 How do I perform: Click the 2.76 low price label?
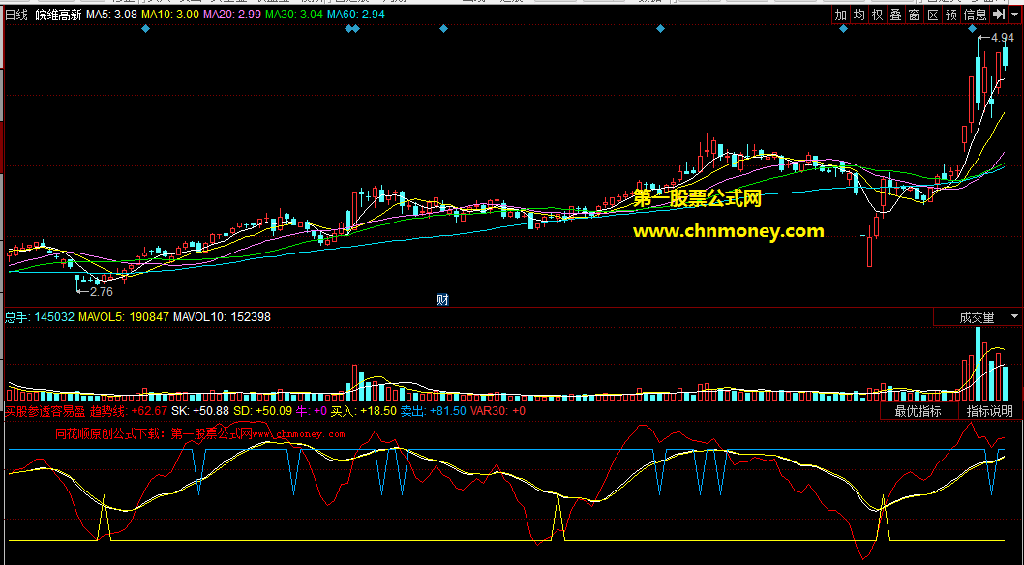point(102,291)
